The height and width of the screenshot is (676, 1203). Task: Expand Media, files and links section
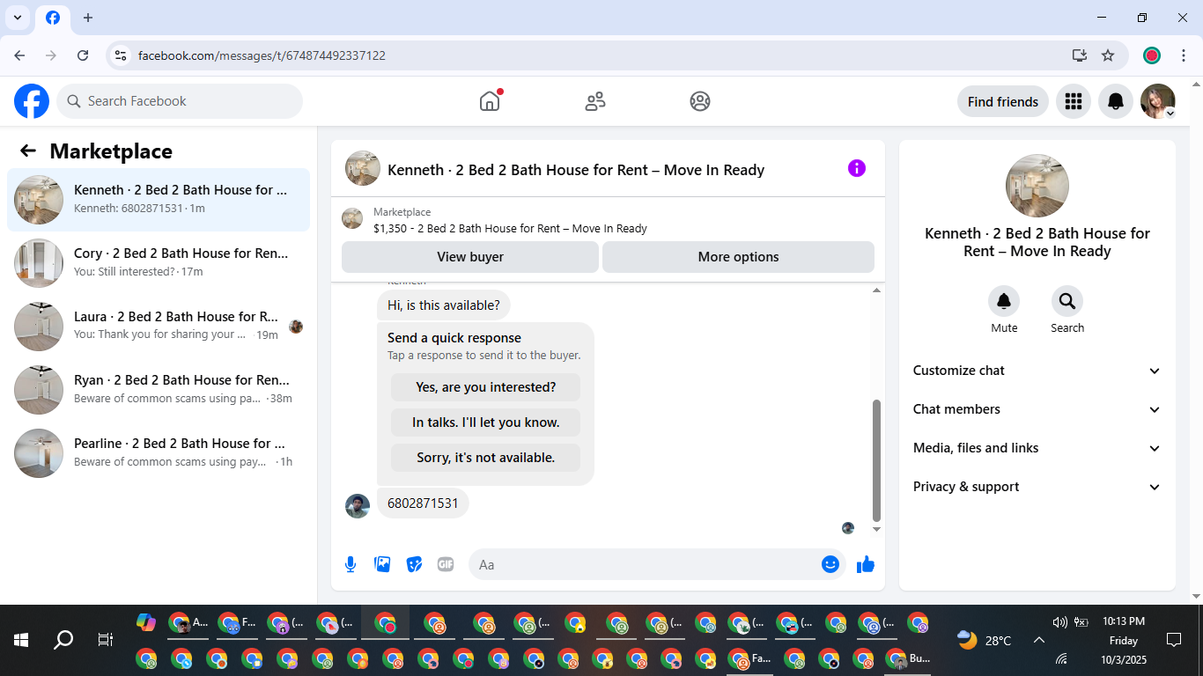click(x=1037, y=448)
